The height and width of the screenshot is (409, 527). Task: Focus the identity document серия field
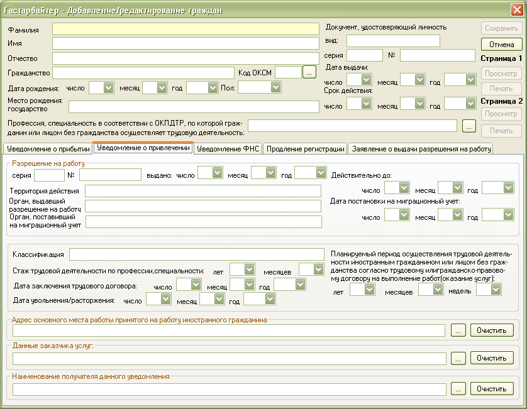click(365, 55)
